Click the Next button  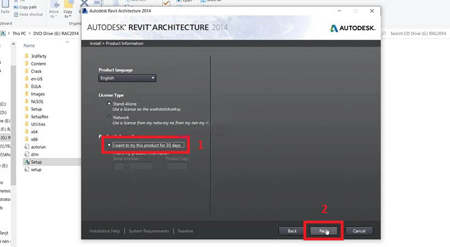[x=324, y=231]
